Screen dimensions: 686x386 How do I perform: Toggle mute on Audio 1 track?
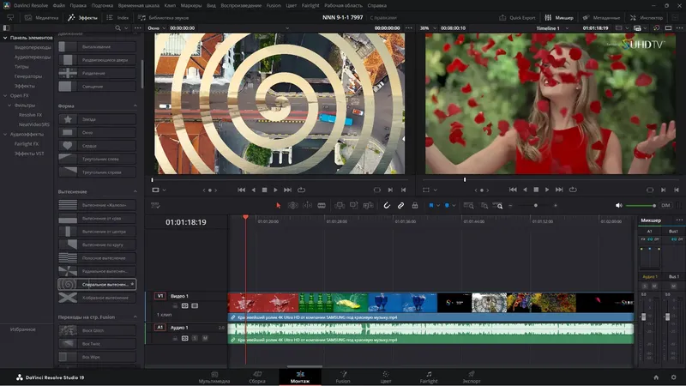click(x=205, y=338)
